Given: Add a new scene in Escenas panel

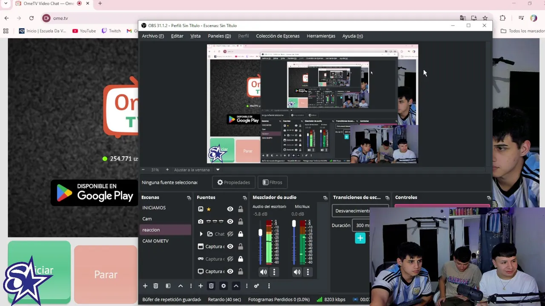Looking at the screenshot, I should point(145,286).
